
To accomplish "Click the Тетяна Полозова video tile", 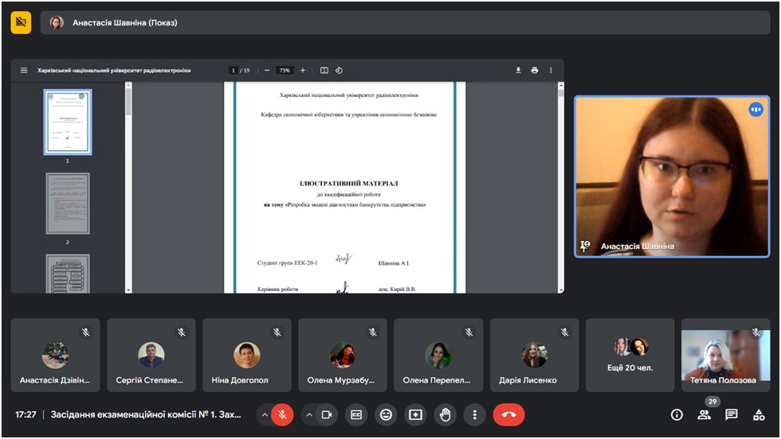I will coord(725,355).
